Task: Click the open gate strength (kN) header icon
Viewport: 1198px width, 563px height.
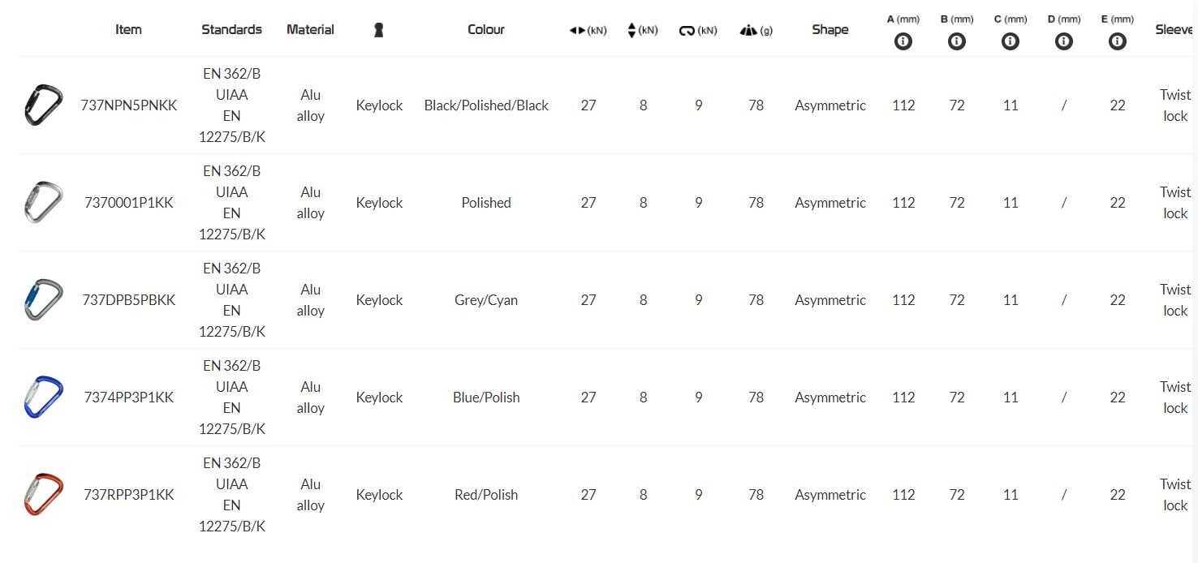Action: (x=687, y=31)
